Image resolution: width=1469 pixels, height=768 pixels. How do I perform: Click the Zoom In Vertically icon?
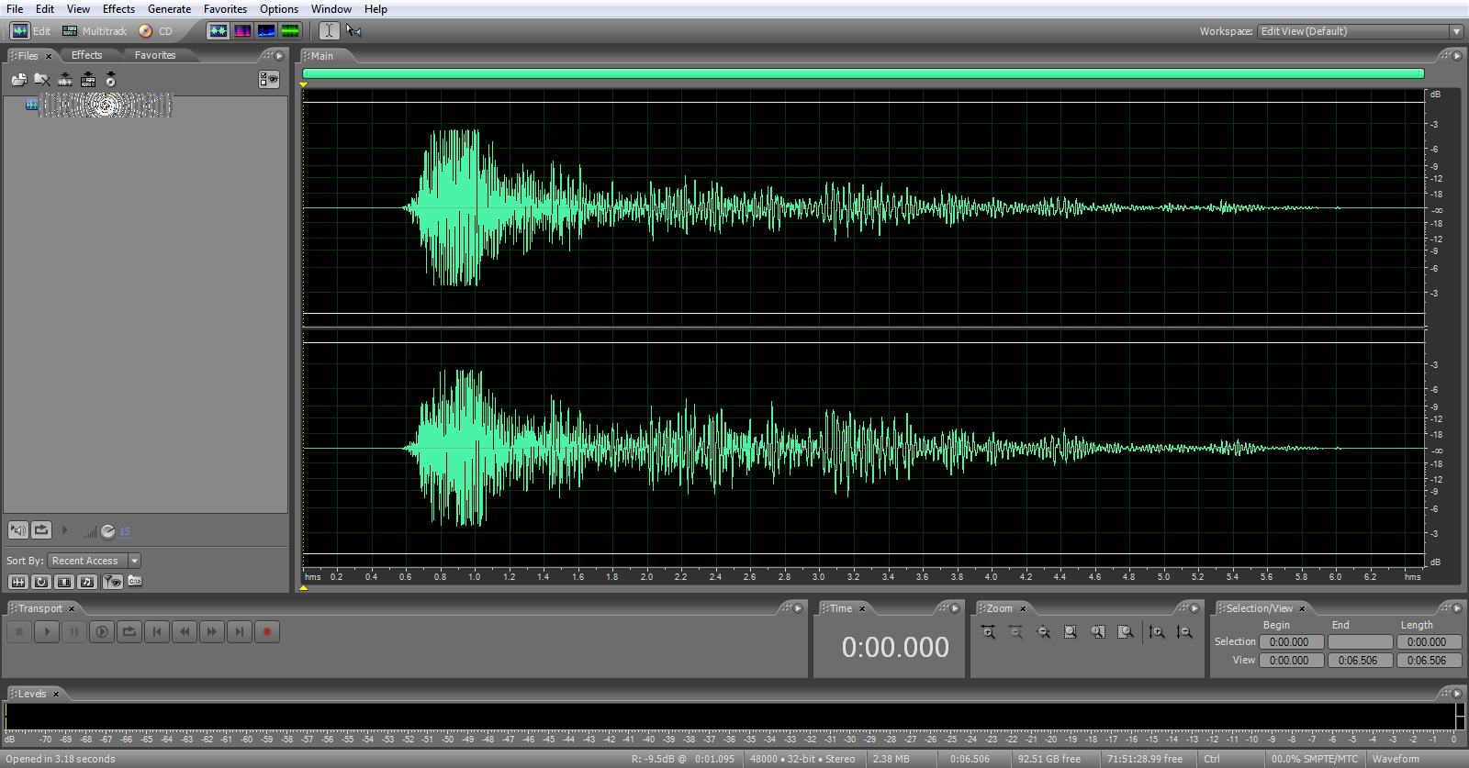click(1157, 632)
